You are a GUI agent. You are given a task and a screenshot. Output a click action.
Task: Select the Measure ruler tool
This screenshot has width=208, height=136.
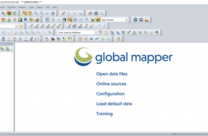tap(90, 13)
